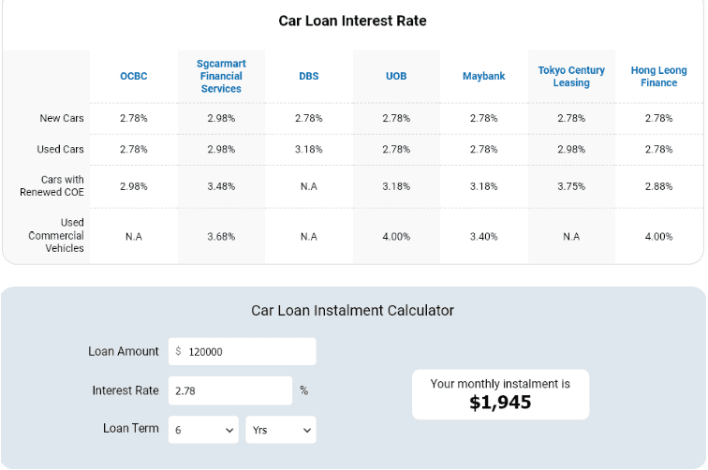Click OCBC New Cars 2.78% rate cell
Viewport: 708px width, 470px height.
click(134, 118)
